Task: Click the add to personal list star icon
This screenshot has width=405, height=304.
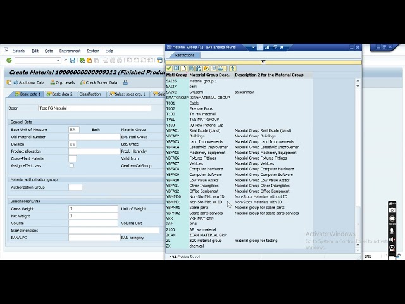Action: point(206,68)
